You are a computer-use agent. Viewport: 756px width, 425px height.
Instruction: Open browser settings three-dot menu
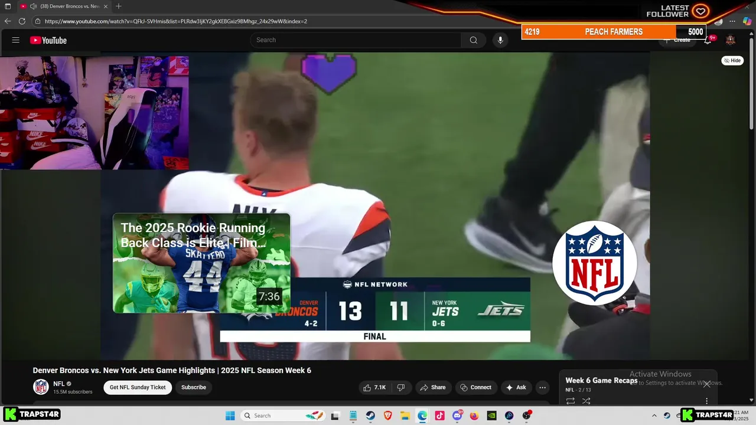coord(732,21)
